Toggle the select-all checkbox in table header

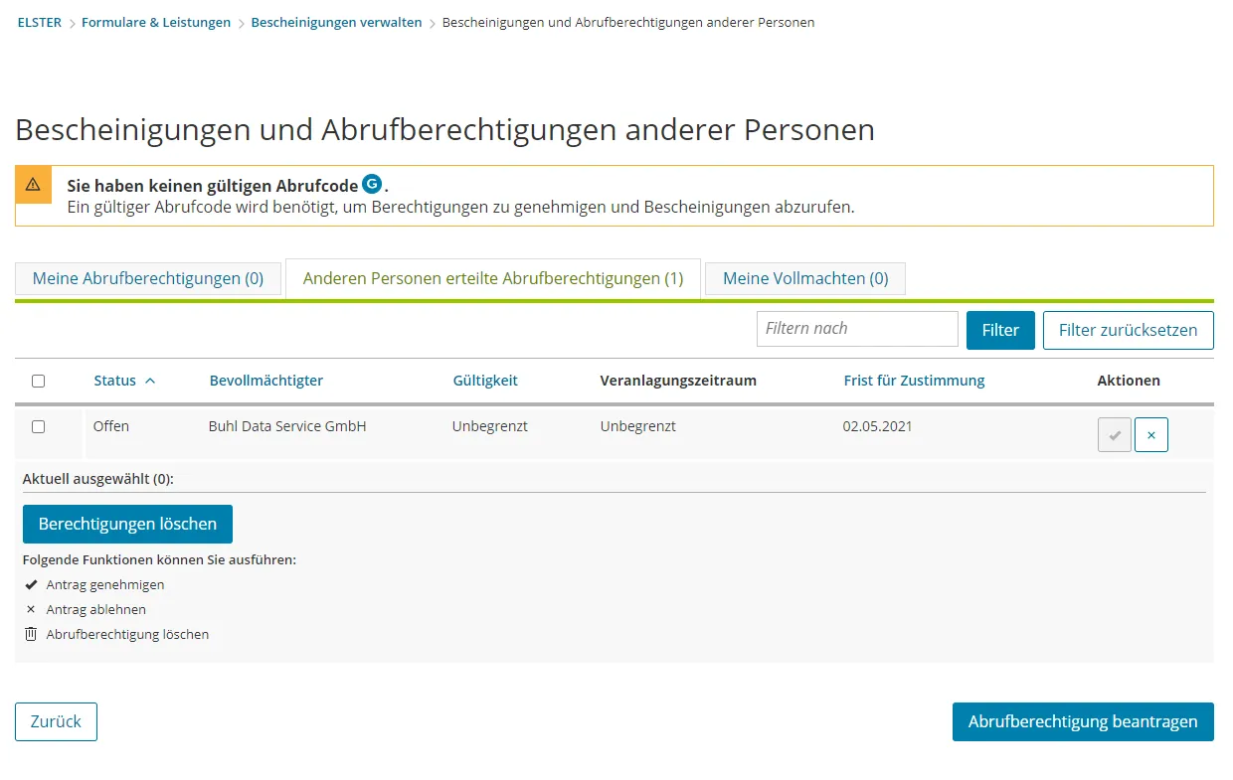[x=39, y=381]
